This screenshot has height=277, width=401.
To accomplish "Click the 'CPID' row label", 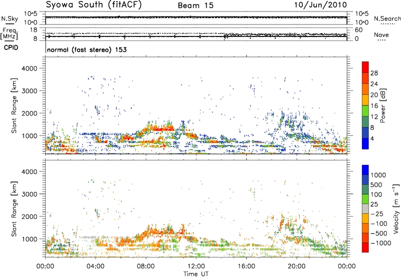I will click(11, 47).
